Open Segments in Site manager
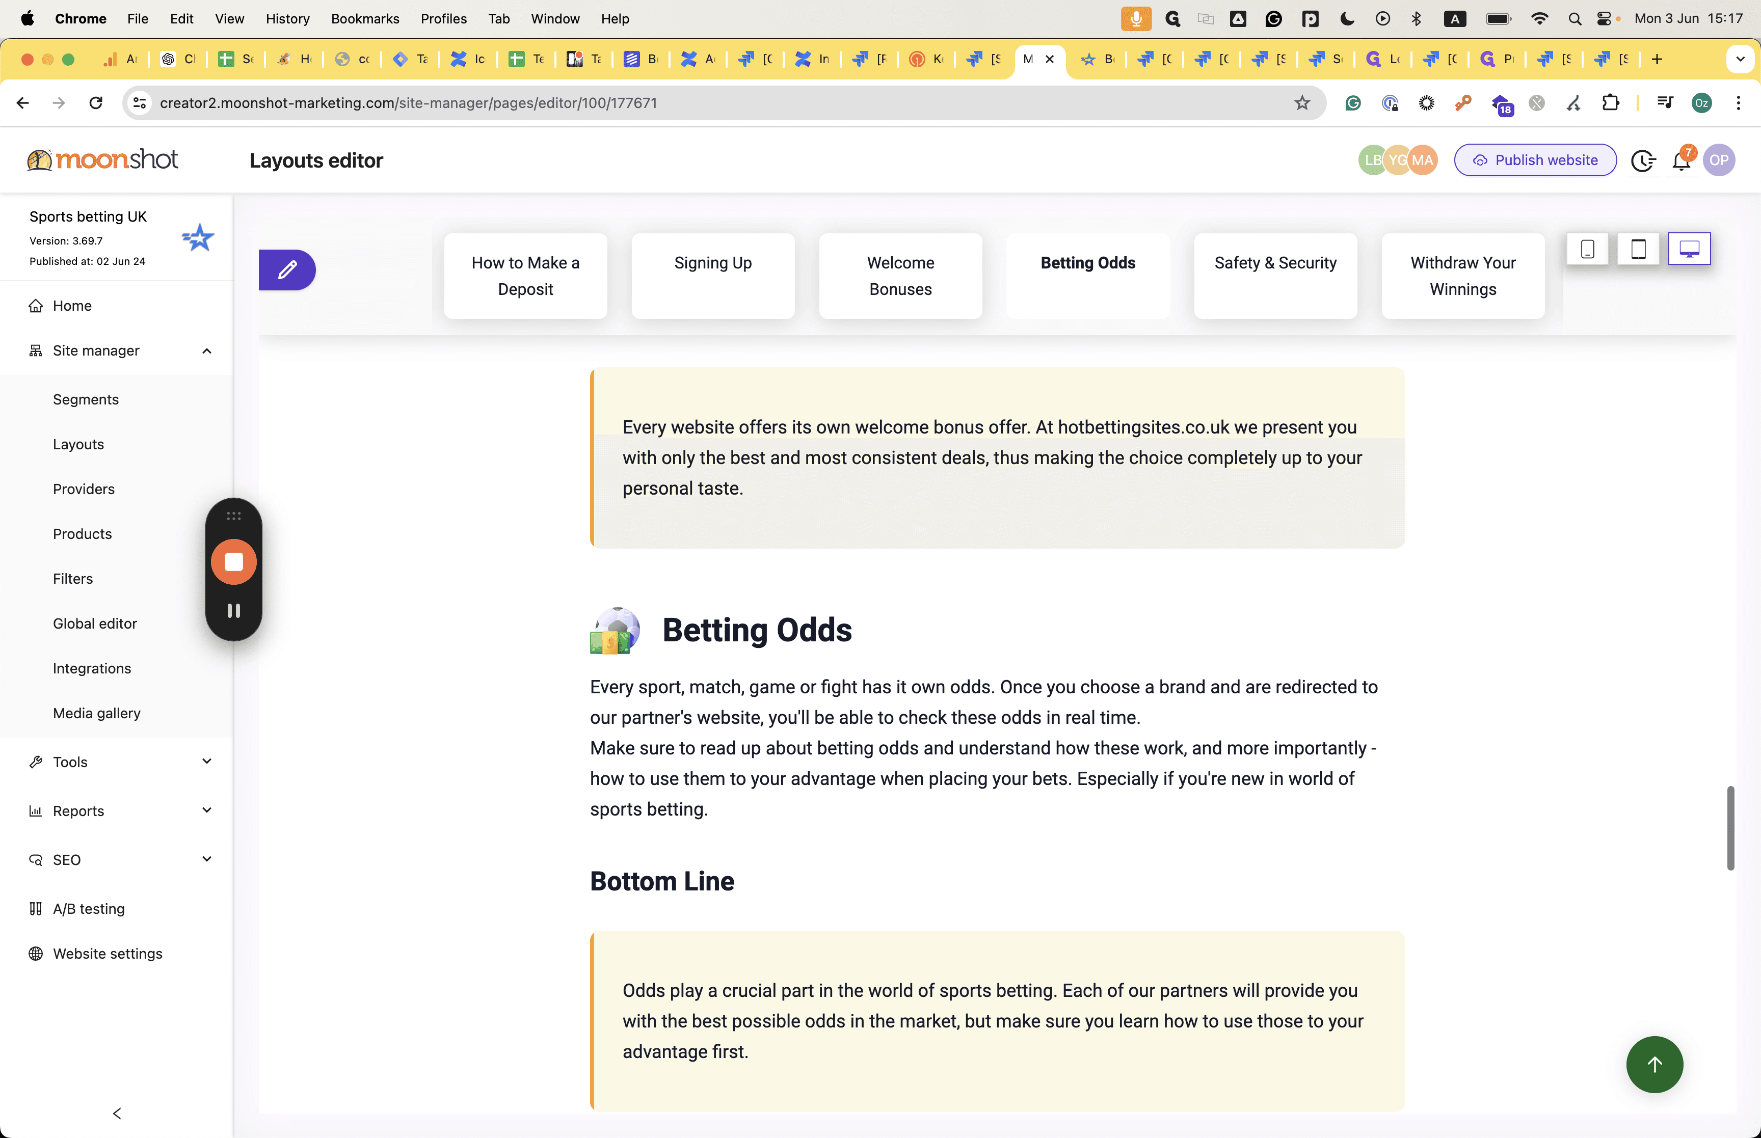 click(x=86, y=400)
